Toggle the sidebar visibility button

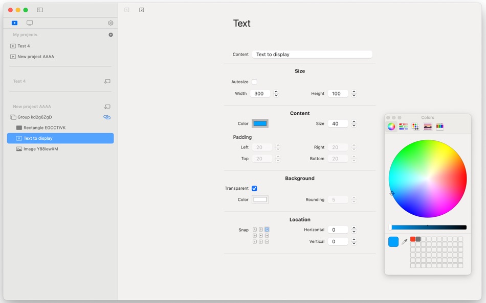39,9
